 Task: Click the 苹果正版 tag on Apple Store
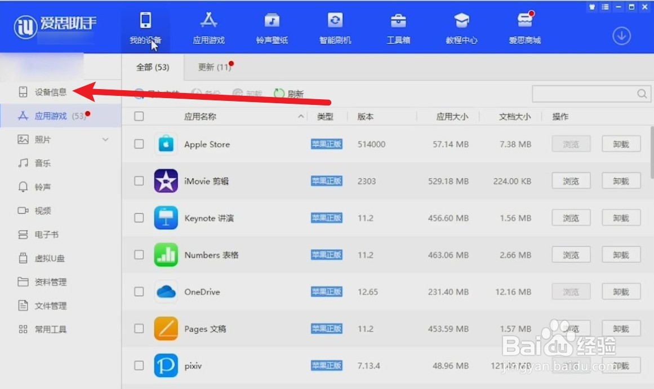tap(327, 144)
